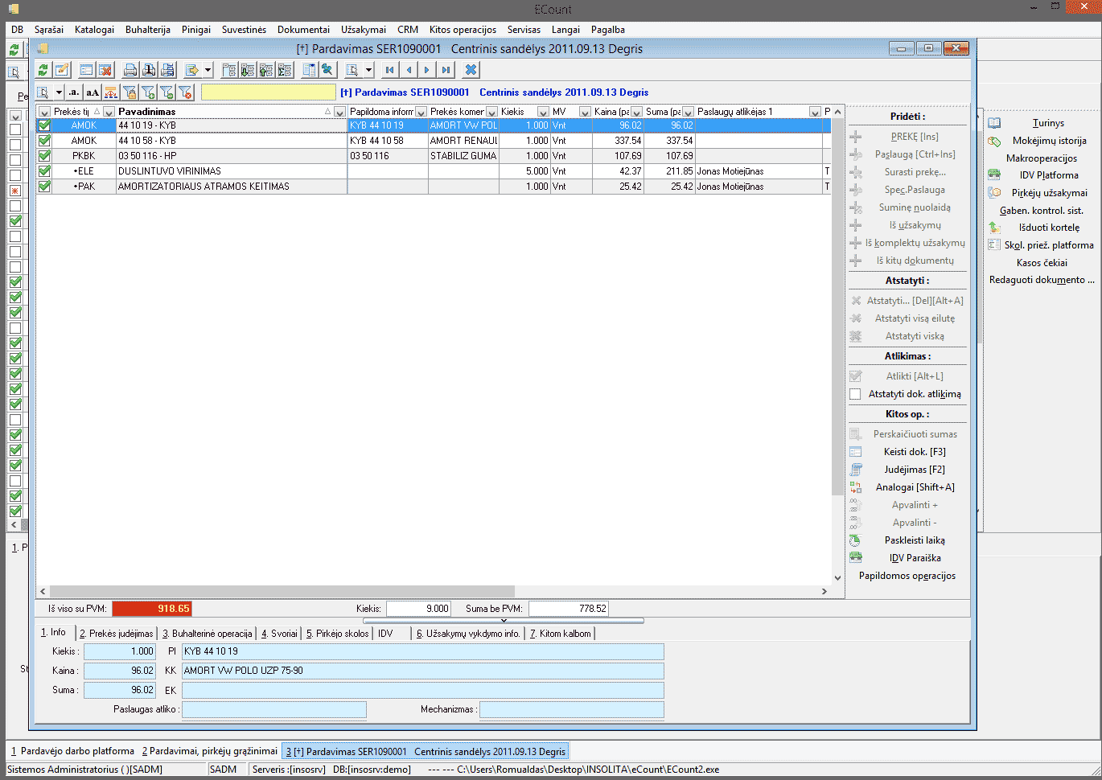The height and width of the screenshot is (780, 1102).
Task: Click the clear filter funnel with red X
Action: pos(185,92)
